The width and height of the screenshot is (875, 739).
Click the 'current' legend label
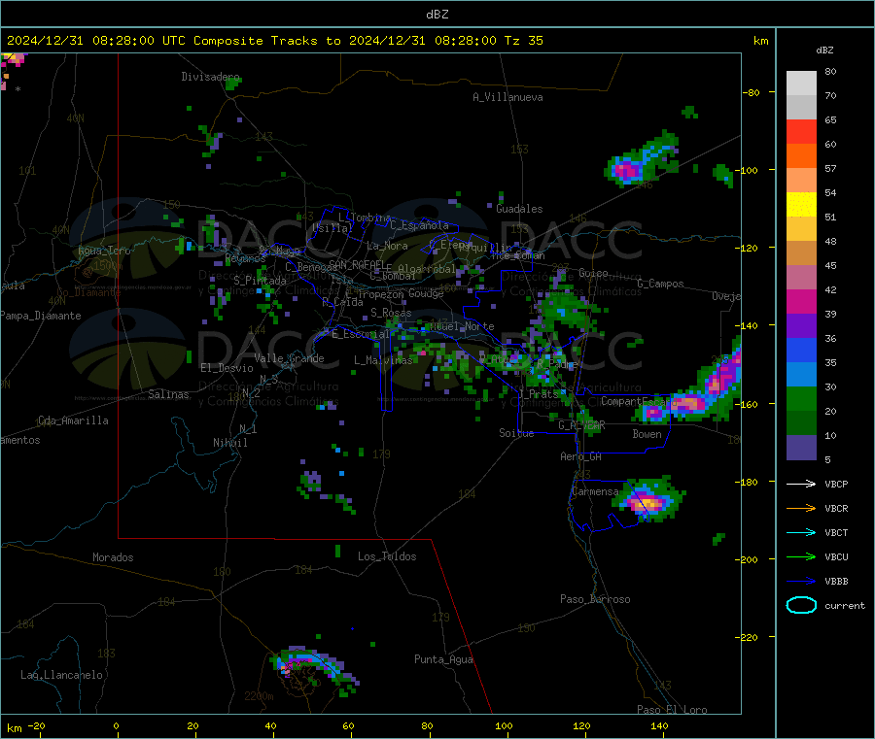click(x=845, y=605)
